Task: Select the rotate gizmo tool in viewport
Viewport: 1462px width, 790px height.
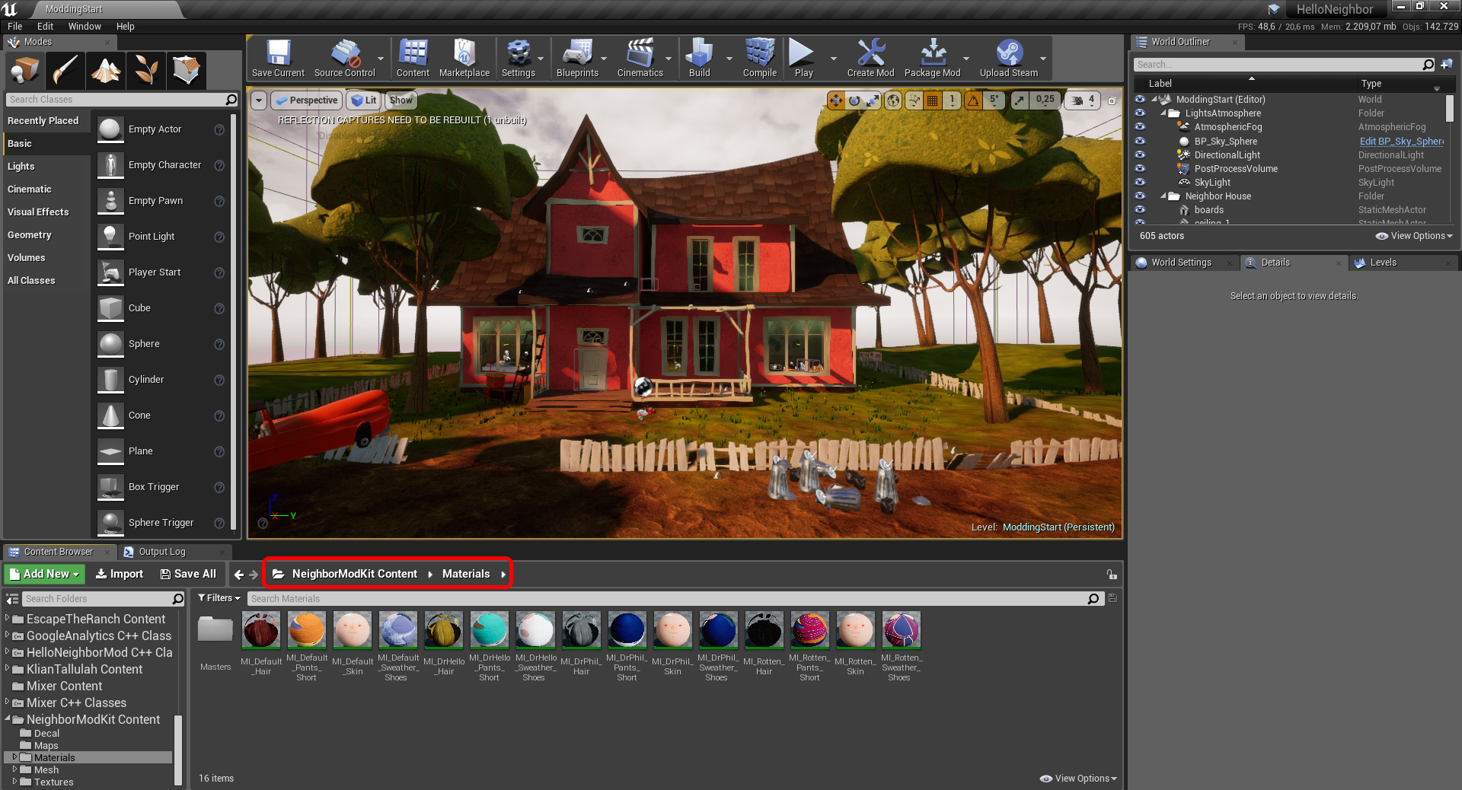Action: coord(854,100)
